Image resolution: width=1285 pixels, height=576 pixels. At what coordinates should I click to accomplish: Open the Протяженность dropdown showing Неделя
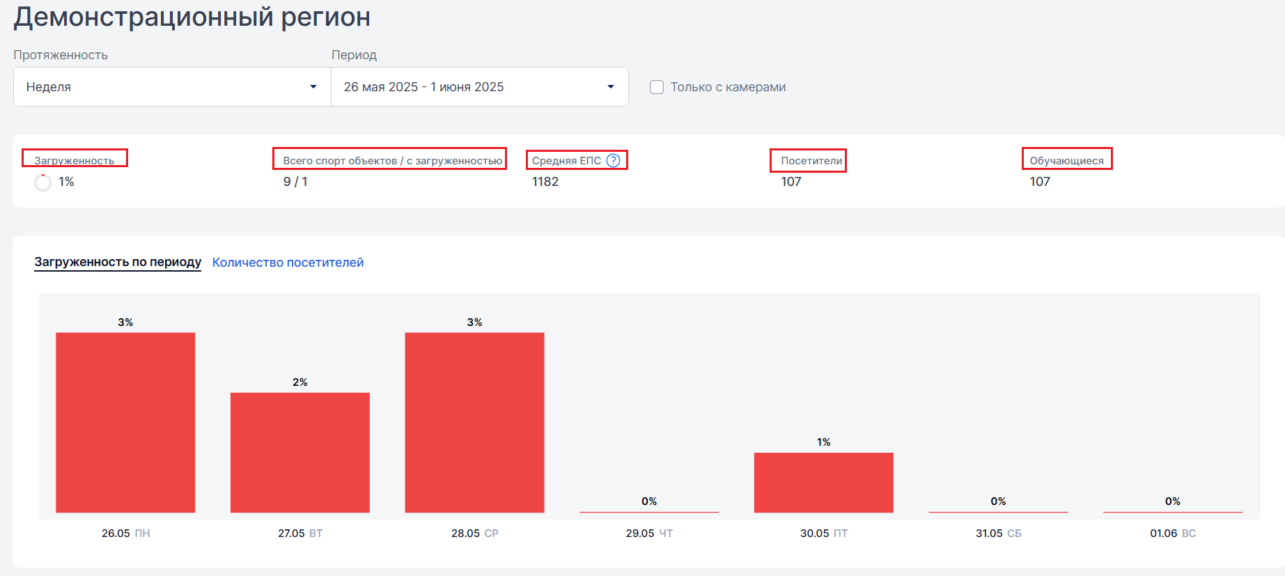pos(171,87)
